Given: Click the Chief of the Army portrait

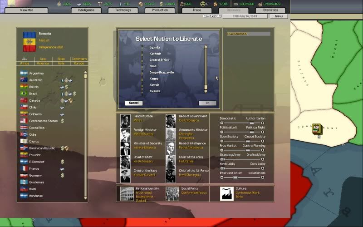Looking at the screenshot, I should (171, 162).
